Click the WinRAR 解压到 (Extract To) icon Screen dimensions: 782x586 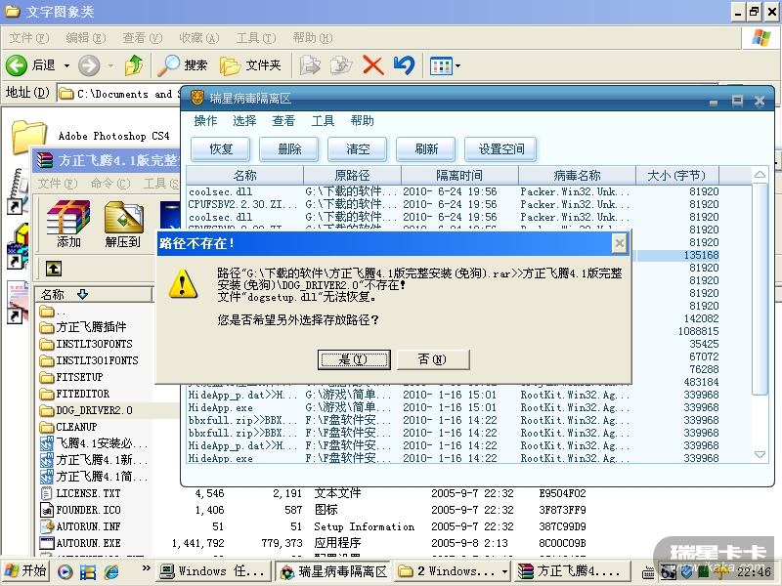coord(123,224)
